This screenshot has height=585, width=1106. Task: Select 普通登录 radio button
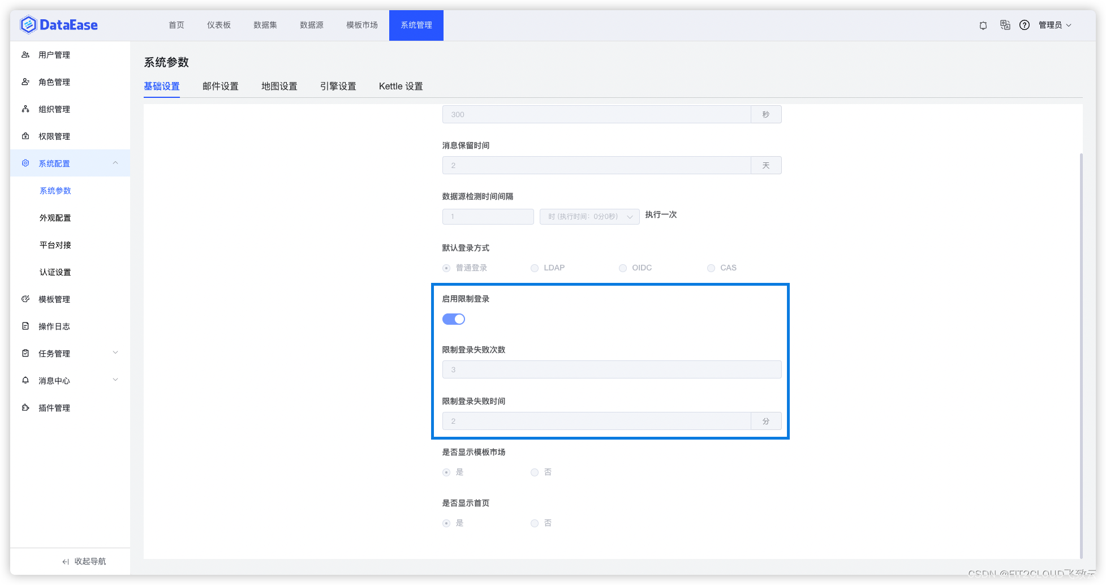pos(446,268)
